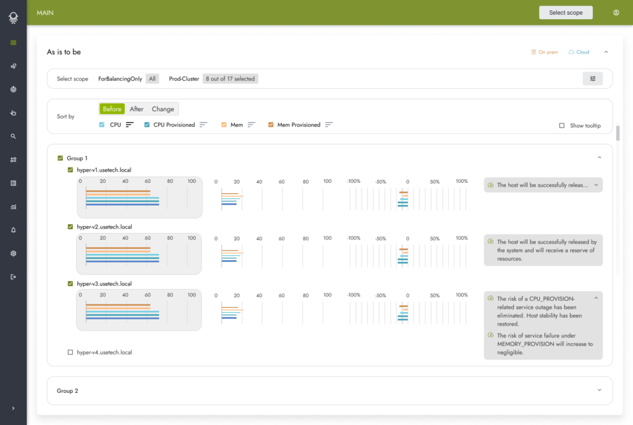Uncheck the Group 1 checkbox
This screenshot has width=633, height=425.
tap(60, 158)
